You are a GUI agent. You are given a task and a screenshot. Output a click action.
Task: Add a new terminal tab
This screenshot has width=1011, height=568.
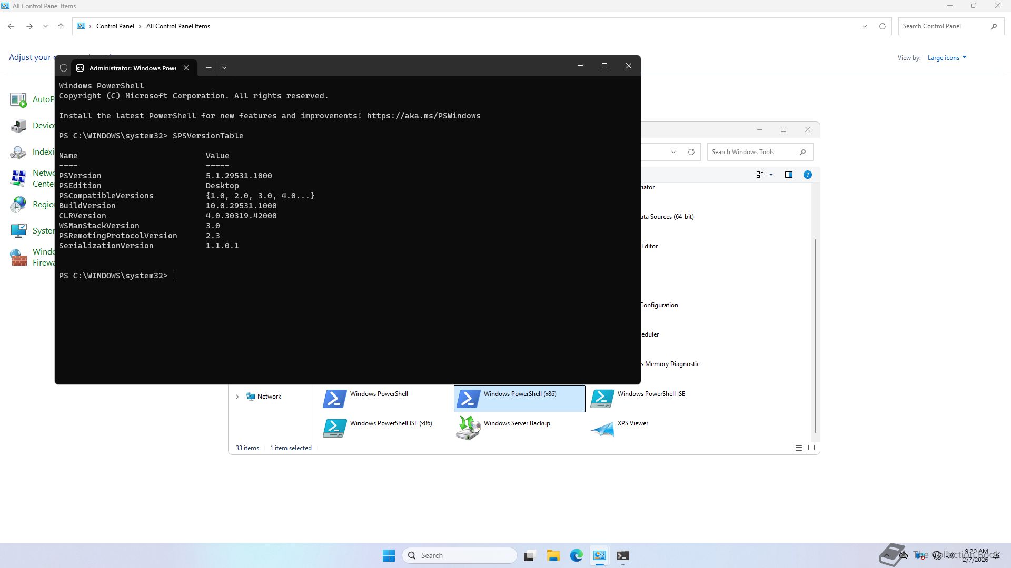(x=209, y=68)
